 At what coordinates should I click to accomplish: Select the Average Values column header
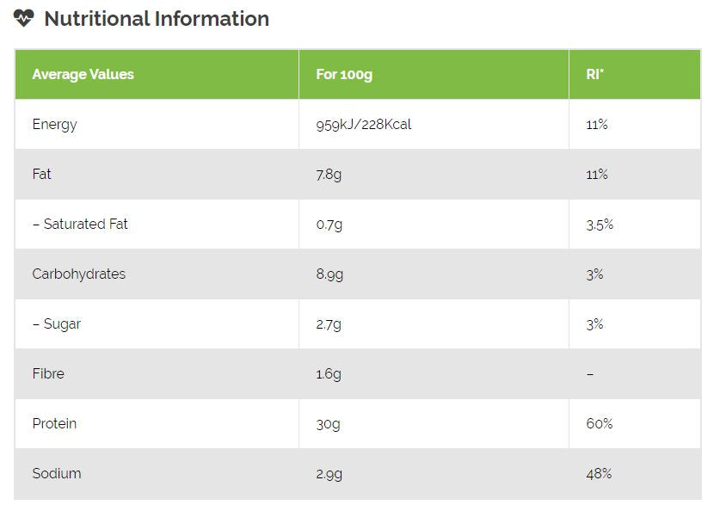click(x=83, y=74)
